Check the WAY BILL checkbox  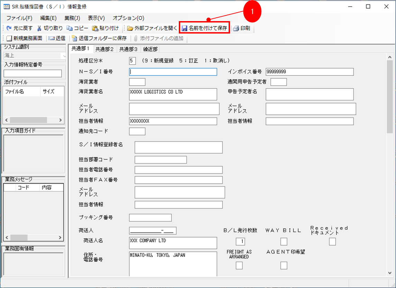pyautogui.click(x=284, y=241)
